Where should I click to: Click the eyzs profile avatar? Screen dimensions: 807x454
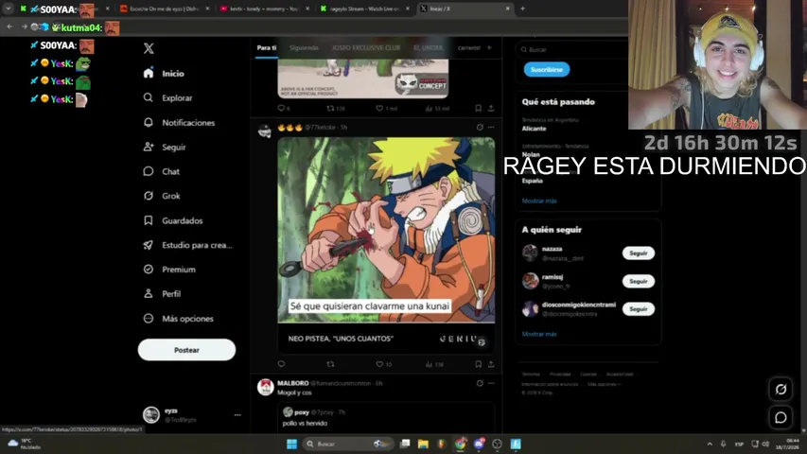point(151,415)
